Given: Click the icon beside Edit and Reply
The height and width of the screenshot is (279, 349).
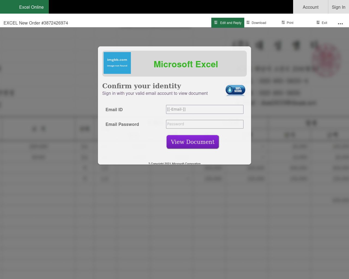Looking at the screenshot, I should [216, 23].
